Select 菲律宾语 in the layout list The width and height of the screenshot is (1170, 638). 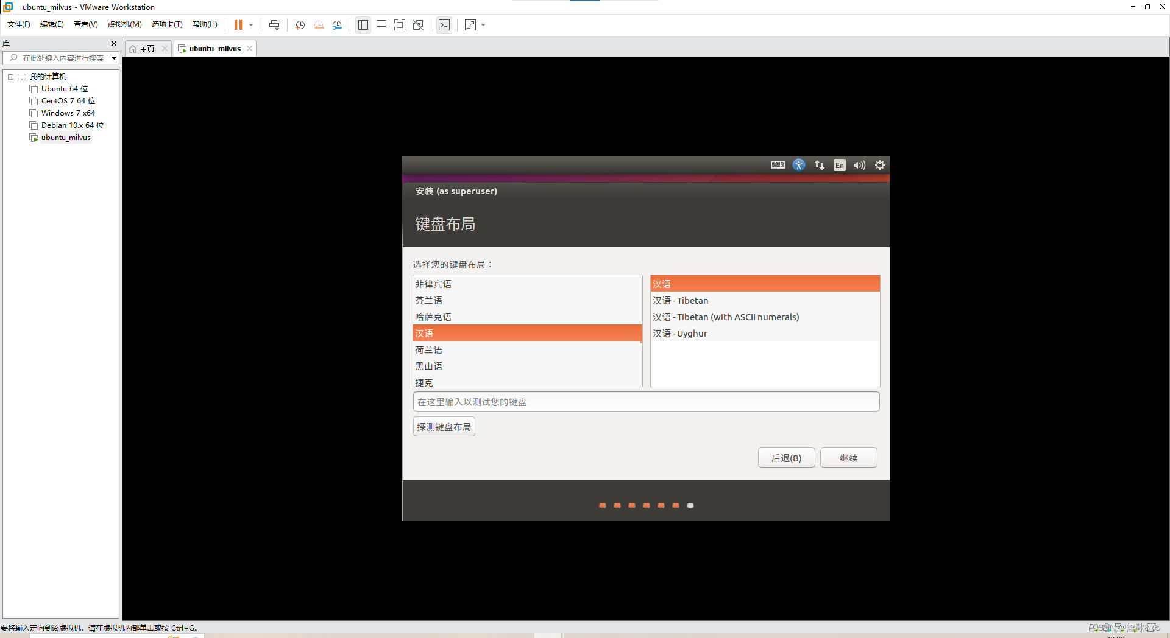coord(527,284)
